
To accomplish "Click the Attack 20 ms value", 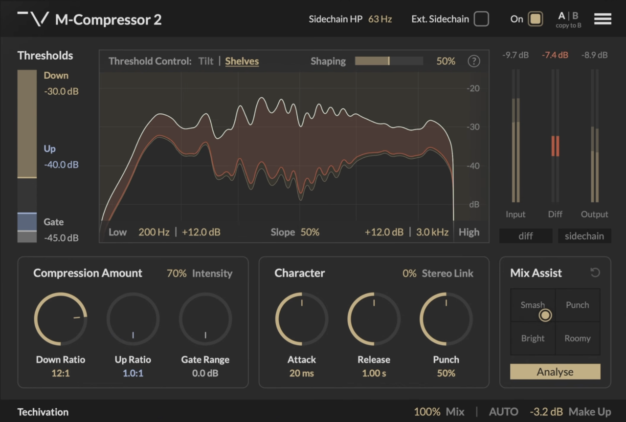I will click(x=302, y=373).
